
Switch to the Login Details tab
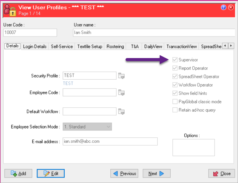[x=35, y=47]
